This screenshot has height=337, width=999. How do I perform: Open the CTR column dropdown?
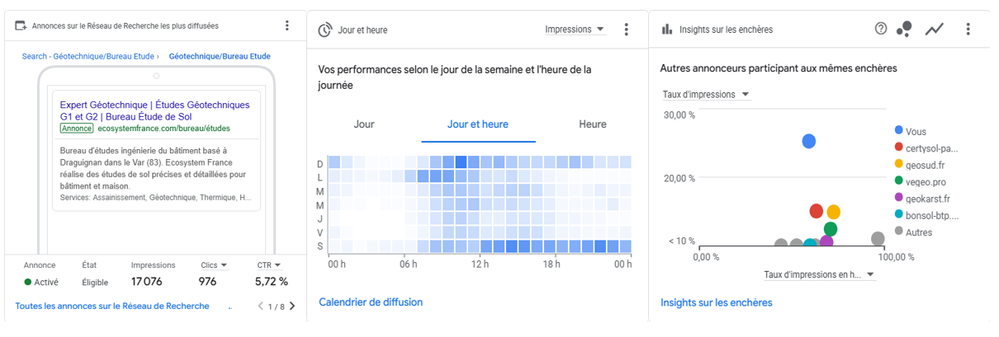[x=269, y=265]
